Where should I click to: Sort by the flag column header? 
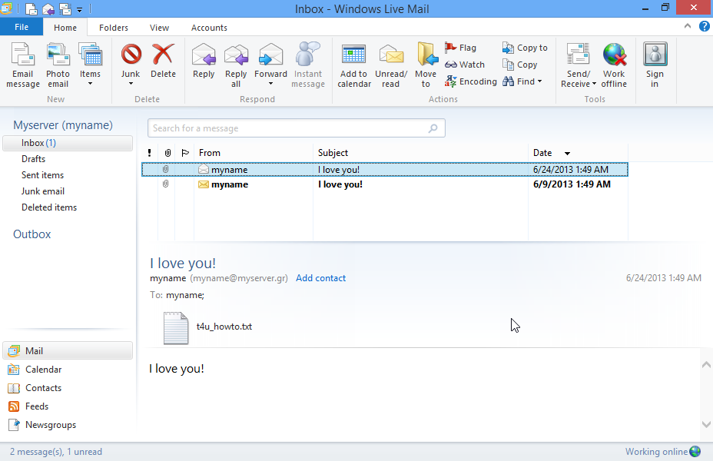pyautogui.click(x=185, y=153)
